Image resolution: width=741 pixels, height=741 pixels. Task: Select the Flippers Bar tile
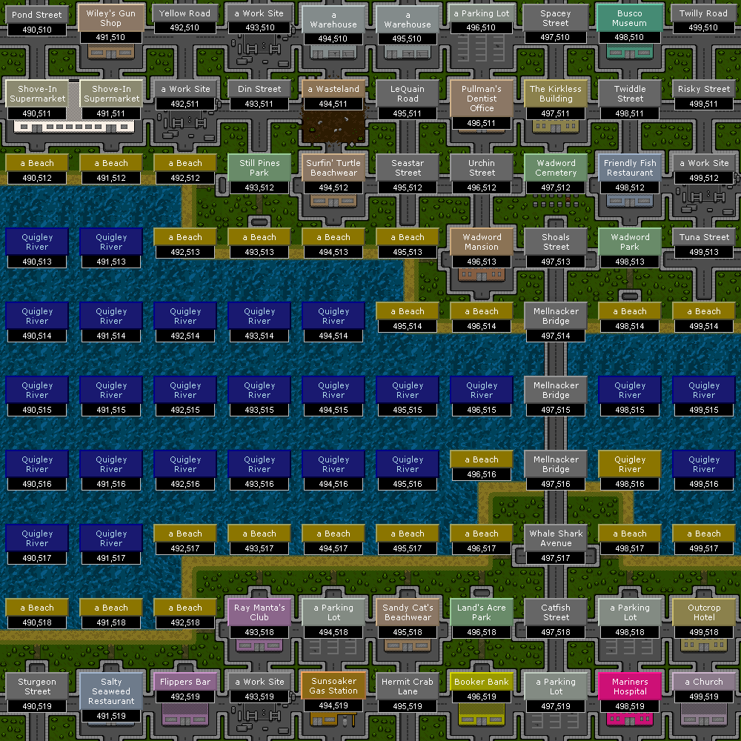pos(185,681)
